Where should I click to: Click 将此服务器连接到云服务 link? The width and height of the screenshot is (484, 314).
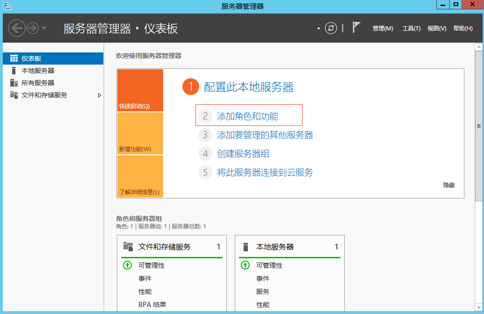pyautogui.click(x=265, y=172)
